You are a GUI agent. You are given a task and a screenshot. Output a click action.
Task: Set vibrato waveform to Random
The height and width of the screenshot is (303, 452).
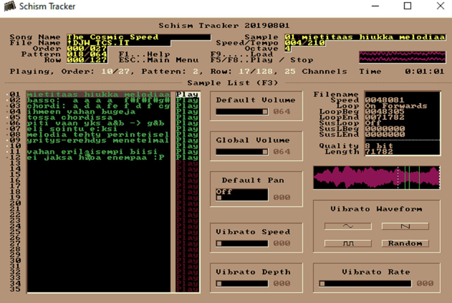pyautogui.click(x=405, y=244)
